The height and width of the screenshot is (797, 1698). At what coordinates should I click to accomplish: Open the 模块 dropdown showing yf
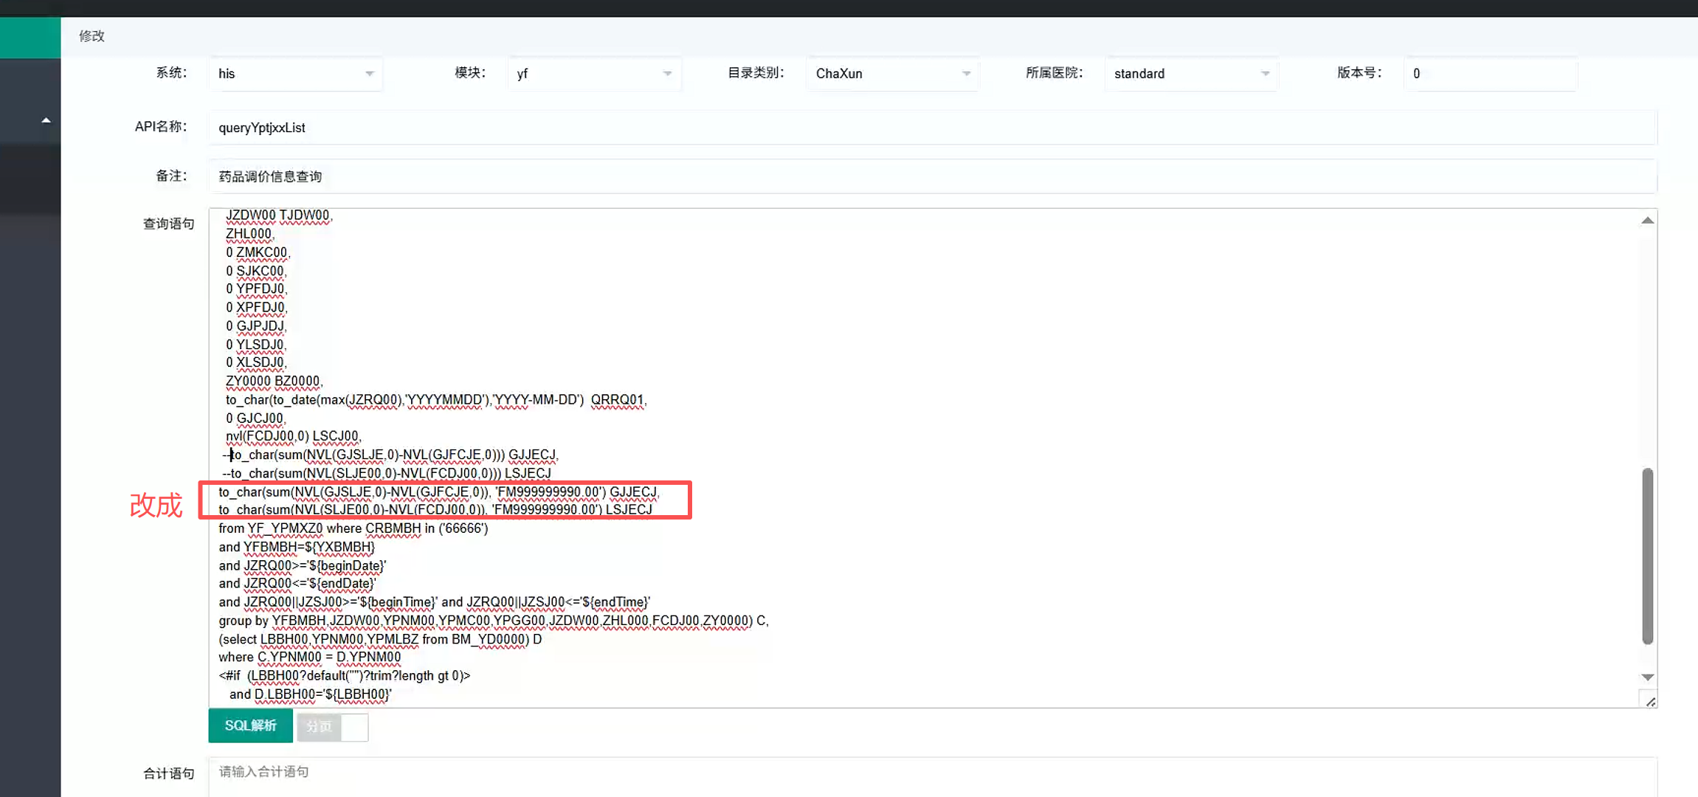tap(594, 74)
